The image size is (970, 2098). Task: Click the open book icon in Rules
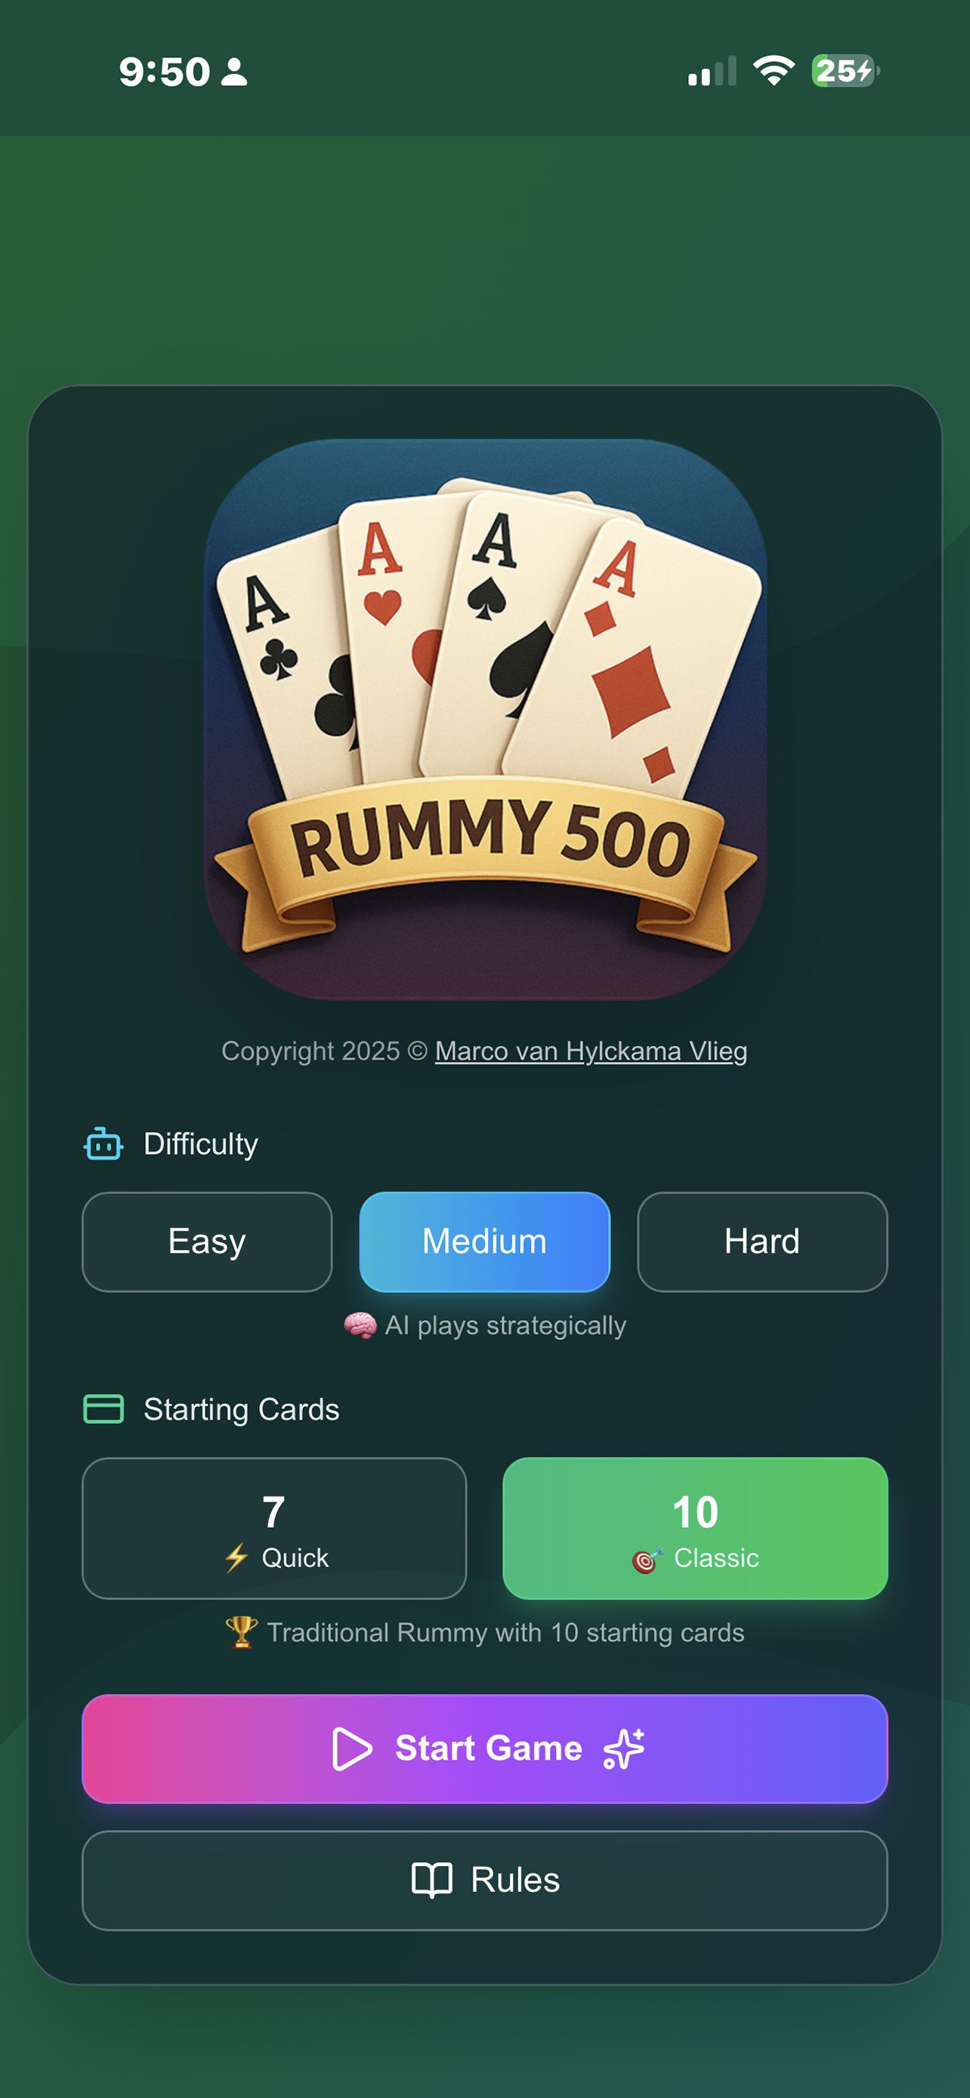pos(431,1880)
